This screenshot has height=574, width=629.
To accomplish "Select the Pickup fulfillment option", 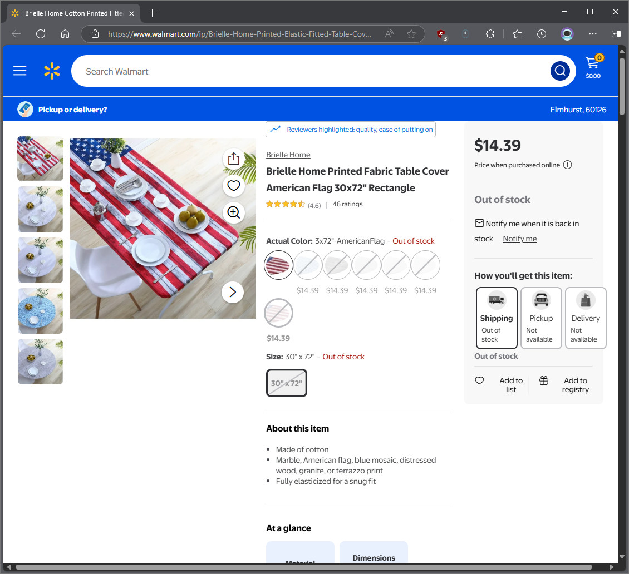I will click(x=541, y=318).
